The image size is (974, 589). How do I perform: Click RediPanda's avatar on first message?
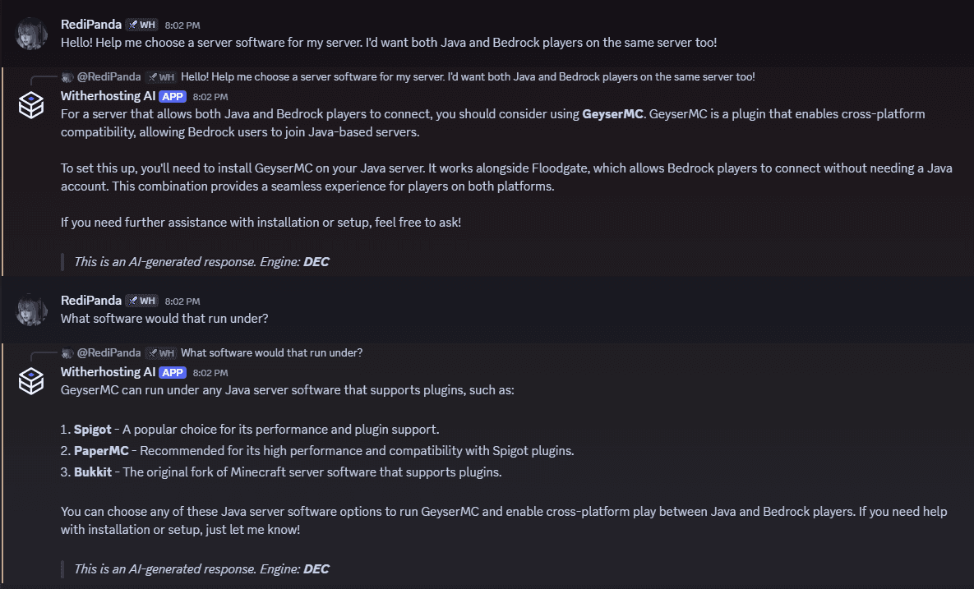pos(31,34)
